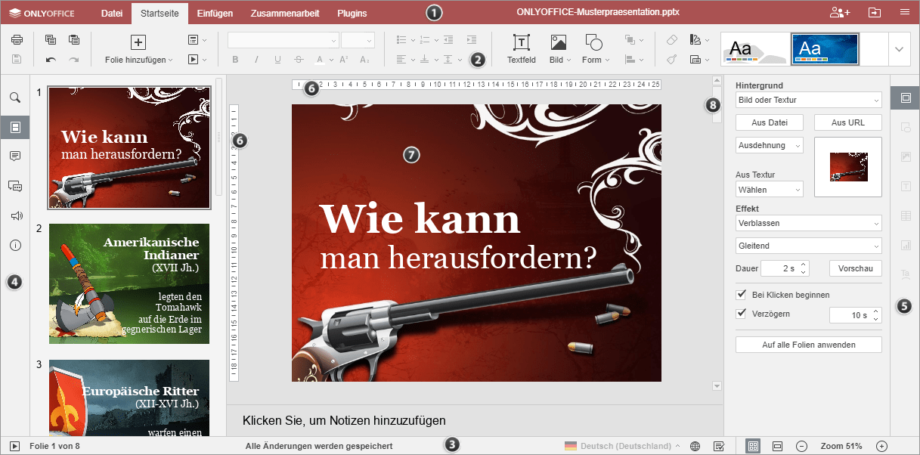The image size is (920, 455).
Task: Click the print icon in the toolbar
Action: point(17,40)
